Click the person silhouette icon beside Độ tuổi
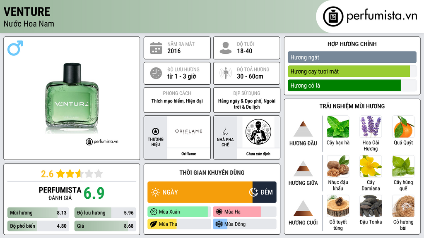Screen dimensions: 424x238 point(226,48)
